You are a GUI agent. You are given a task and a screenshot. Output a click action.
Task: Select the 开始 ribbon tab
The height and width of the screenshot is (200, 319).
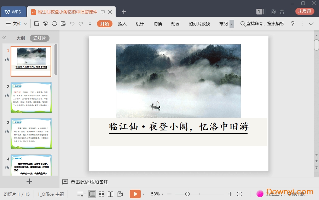click(x=105, y=24)
